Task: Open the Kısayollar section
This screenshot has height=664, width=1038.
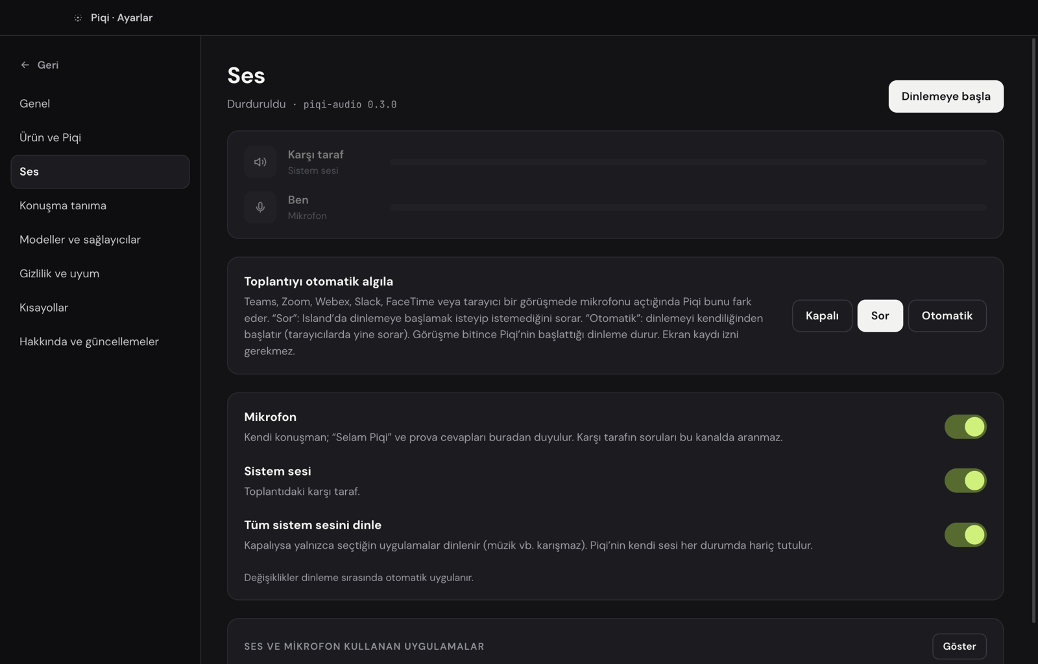Action: (100, 308)
